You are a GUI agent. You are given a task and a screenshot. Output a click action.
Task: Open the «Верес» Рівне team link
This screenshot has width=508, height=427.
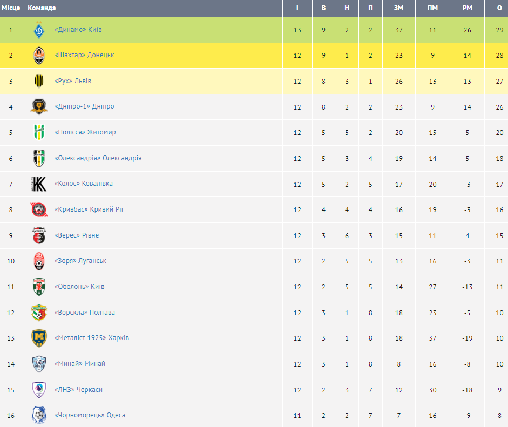(x=77, y=235)
